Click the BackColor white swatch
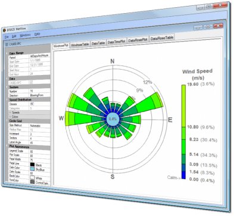 pos(32,177)
